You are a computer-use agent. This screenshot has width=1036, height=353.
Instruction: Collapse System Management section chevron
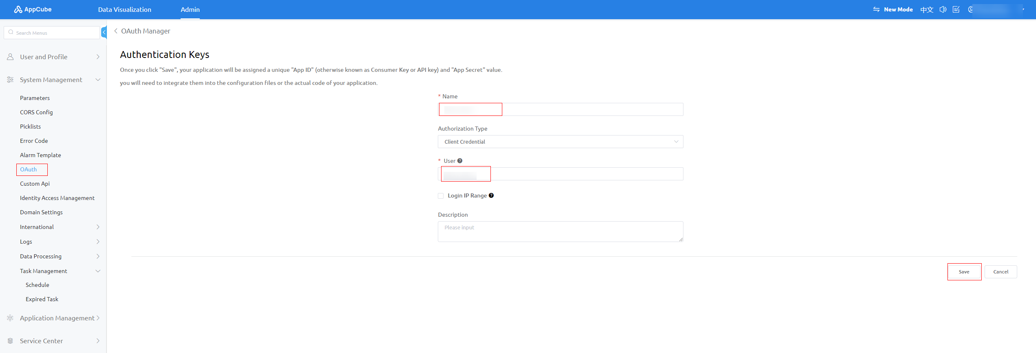[98, 80]
